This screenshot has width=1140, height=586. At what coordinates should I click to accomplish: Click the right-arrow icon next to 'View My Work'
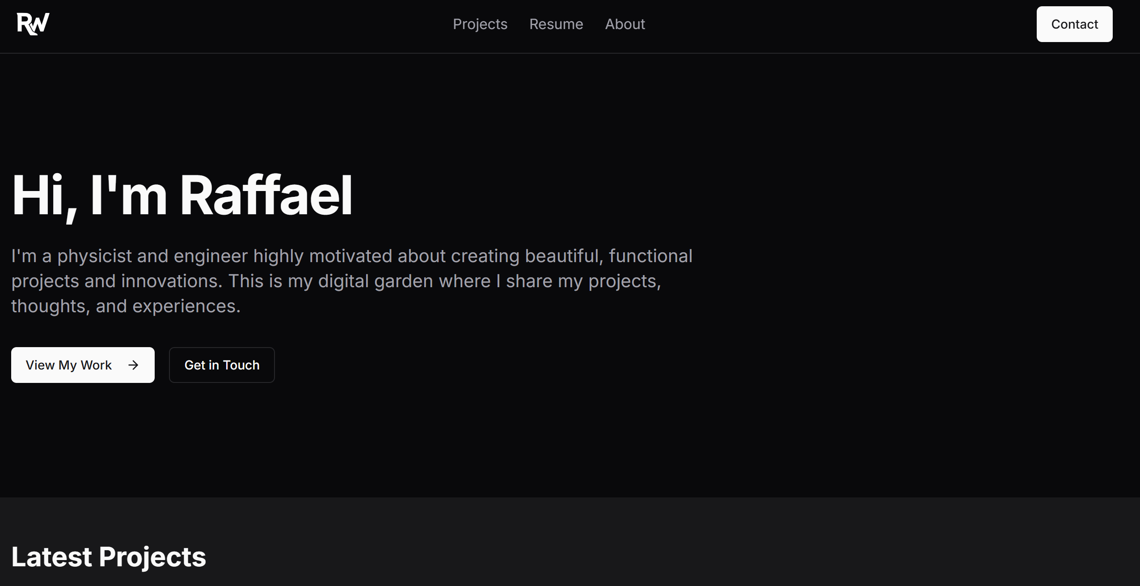click(133, 365)
